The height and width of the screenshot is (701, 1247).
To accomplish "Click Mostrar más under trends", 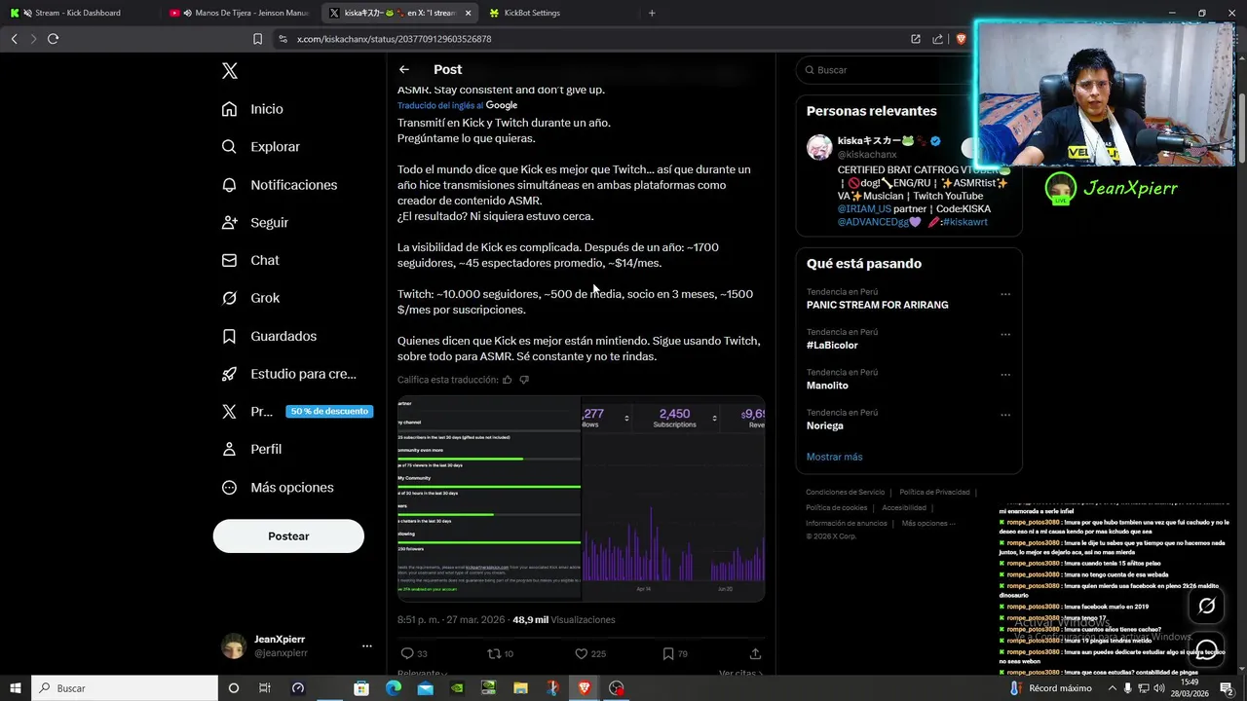I will [x=834, y=457].
